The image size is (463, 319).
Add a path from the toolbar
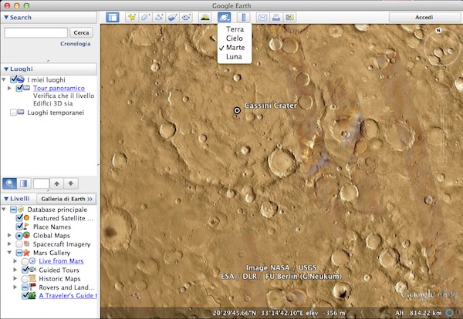(158, 17)
